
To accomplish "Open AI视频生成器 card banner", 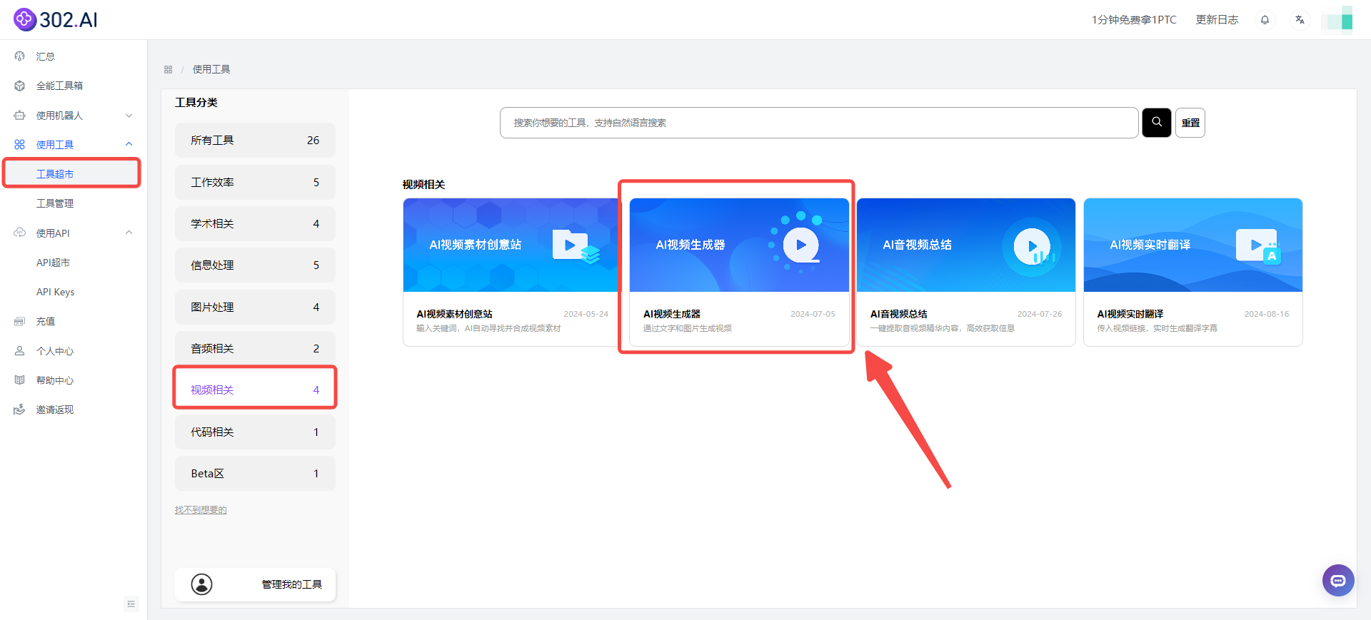I will 739,245.
